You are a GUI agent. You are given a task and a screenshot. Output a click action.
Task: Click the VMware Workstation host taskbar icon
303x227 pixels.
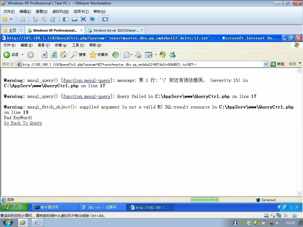point(23,223)
